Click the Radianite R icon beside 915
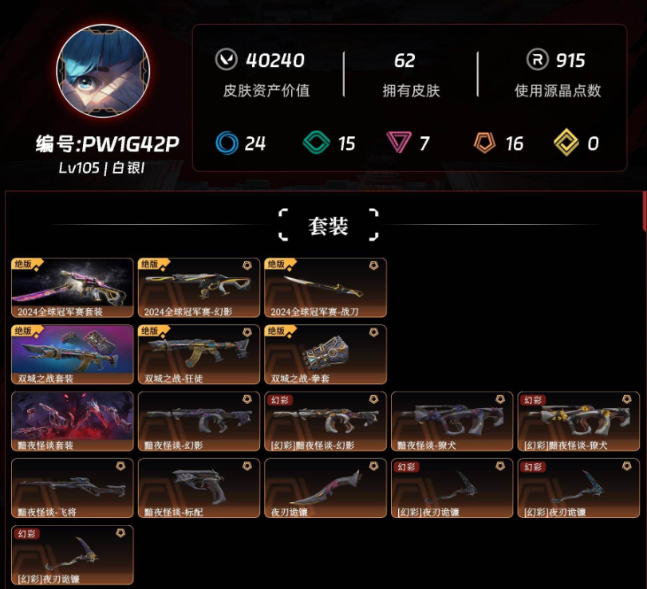This screenshot has width=647, height=589. coord(537,60)
